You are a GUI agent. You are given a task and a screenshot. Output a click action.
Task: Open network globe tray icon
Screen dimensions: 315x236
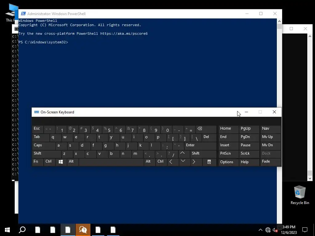pos(268,230)
